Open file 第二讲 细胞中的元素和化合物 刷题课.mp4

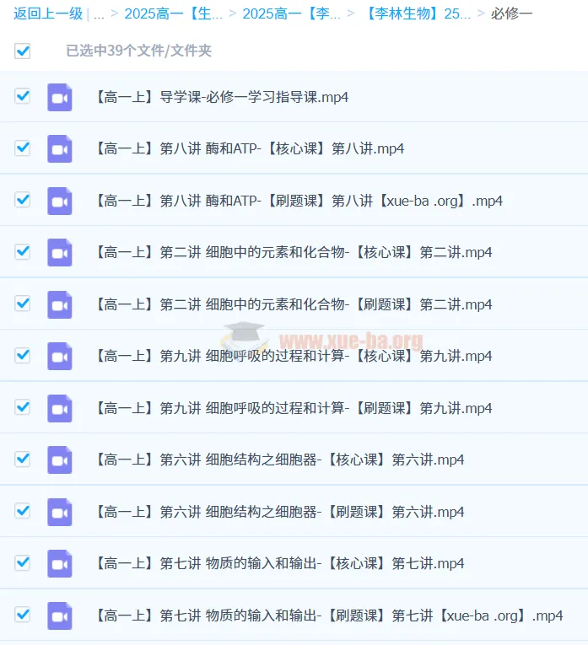(x=294, y=304)
